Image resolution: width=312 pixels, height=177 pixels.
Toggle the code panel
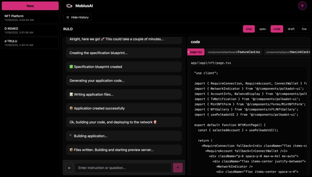277,29
